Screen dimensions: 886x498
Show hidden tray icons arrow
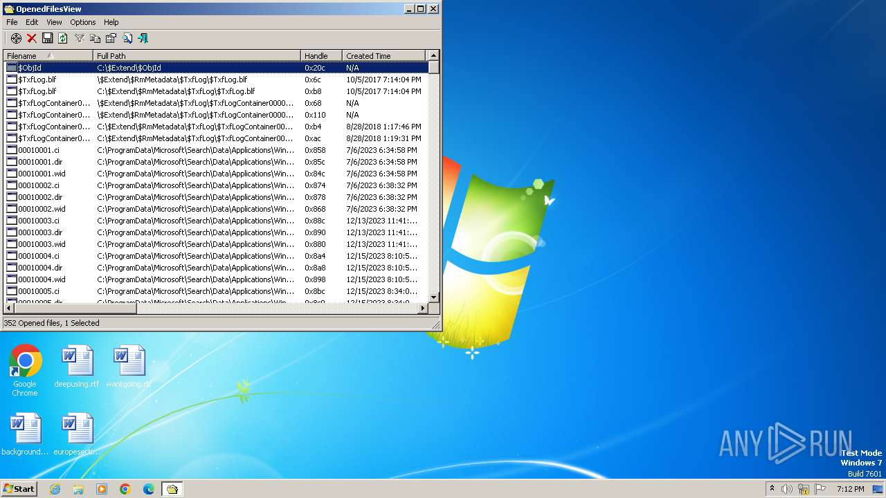772,488
